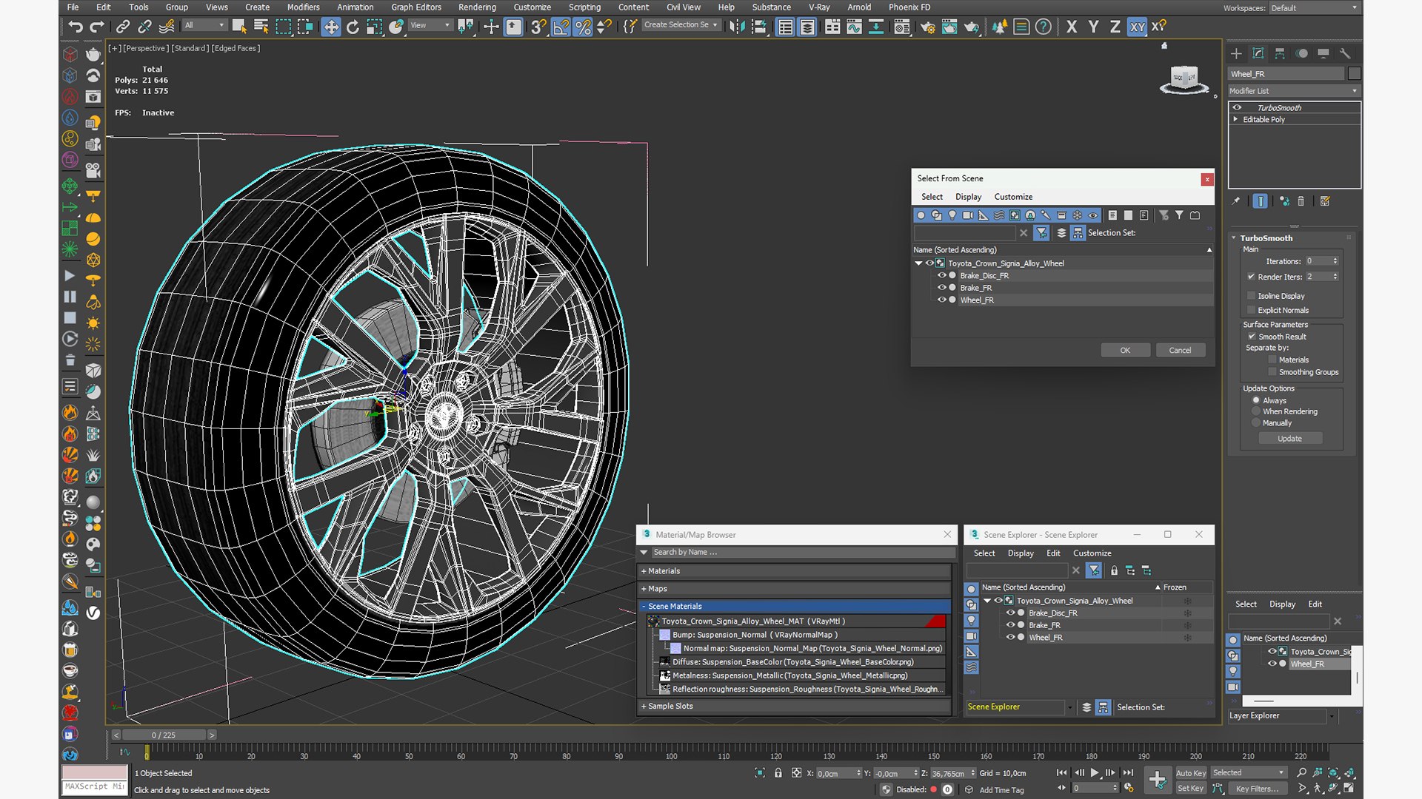Screen dimensions: 1422x799
Task: Click the Auto Key button
Action: pyautogui.click(x=1191, y=773)
